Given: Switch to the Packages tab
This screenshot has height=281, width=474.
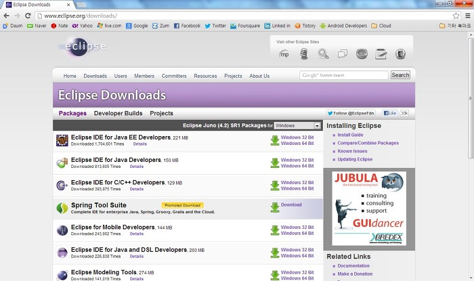Looking at the screenshot, I should click(x=72, y=113).
